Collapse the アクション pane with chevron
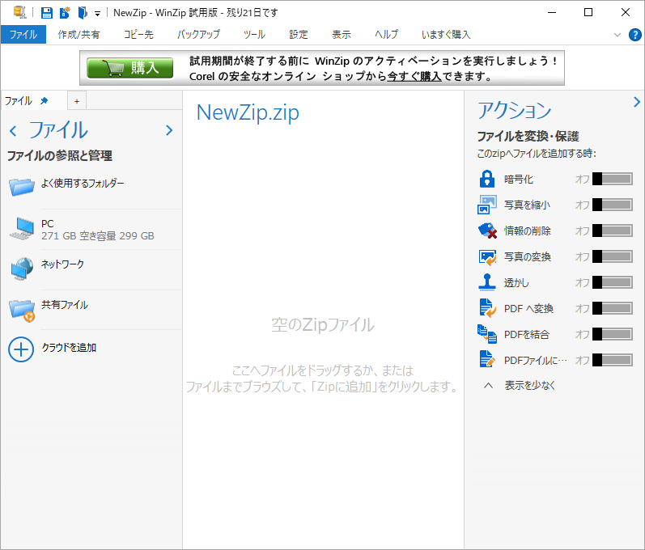The height and width of the screenshot is (550, 645). coord(637,102)
